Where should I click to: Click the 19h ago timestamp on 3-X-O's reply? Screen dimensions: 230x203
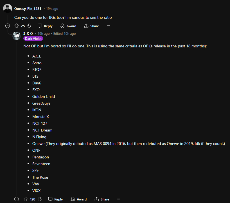pos(44,34)
